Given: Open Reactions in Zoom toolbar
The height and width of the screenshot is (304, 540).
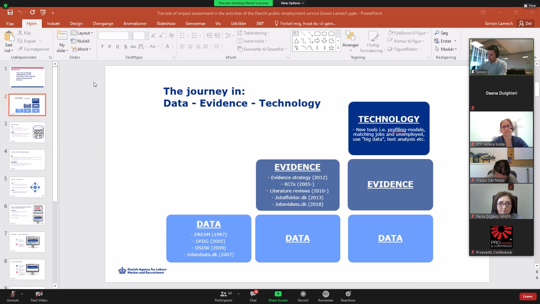Looking at the screenshot, I should pos(348,294).
